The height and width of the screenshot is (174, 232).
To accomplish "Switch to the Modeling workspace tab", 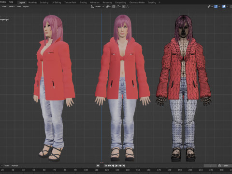I will (32, 2).
